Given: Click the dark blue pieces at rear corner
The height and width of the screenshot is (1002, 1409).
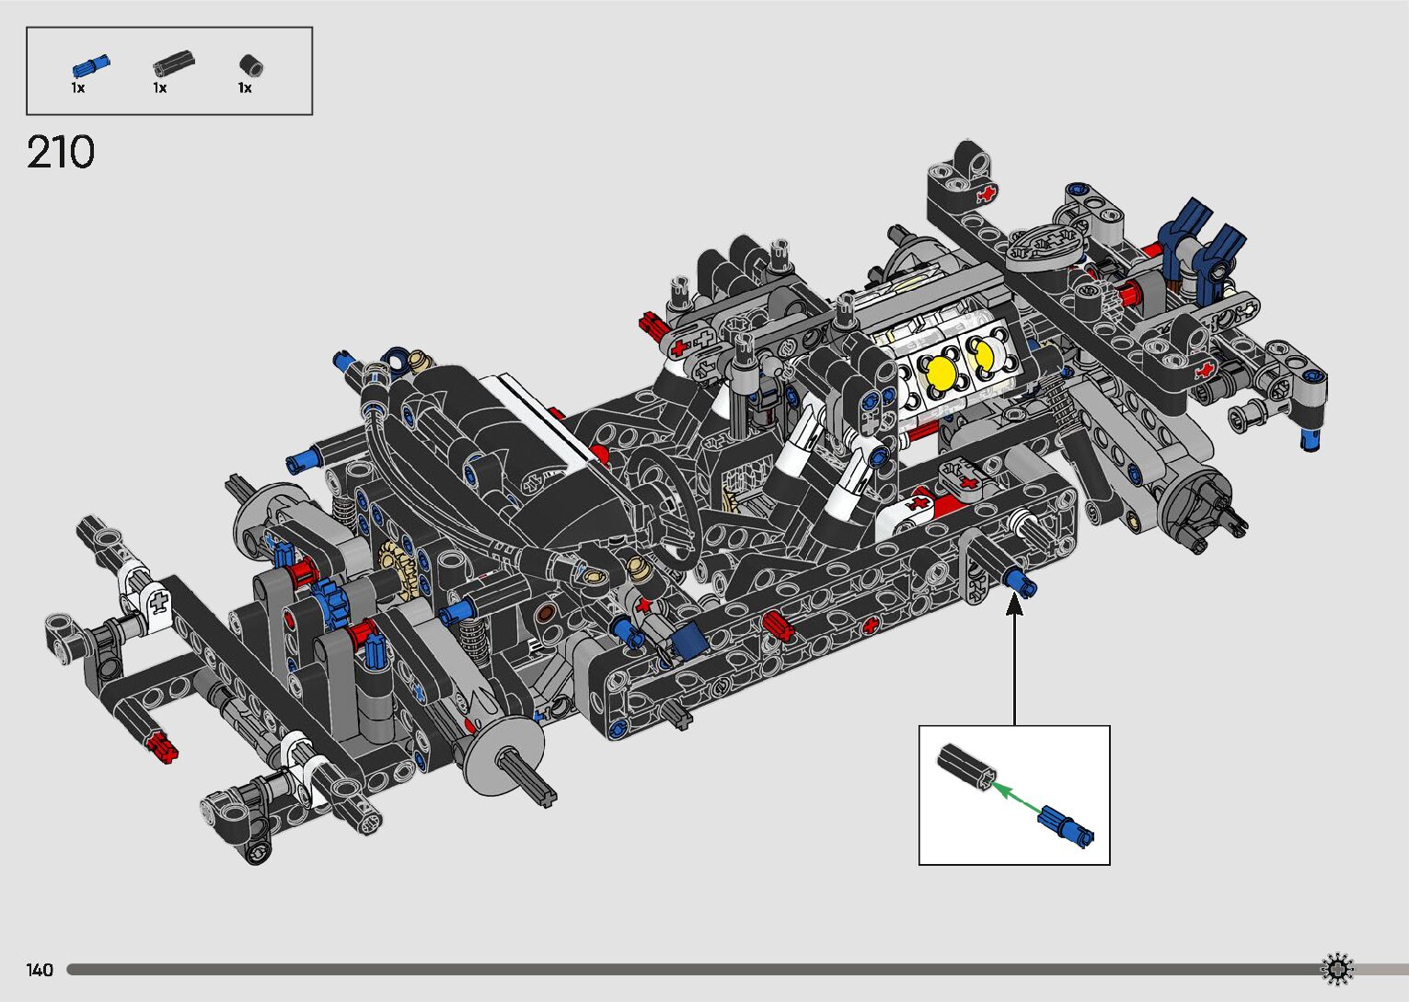Looking at the screenshot, I should pyautogui.click(x=1201, y=239).
